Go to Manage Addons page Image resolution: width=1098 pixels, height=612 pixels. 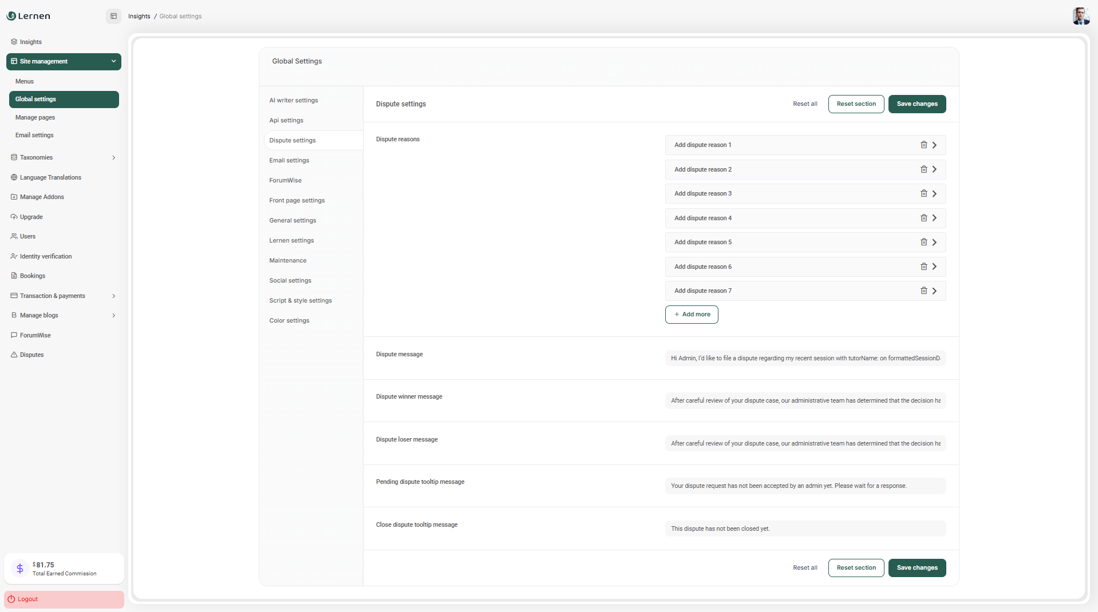pyautogui.click(x=42, y=197)
